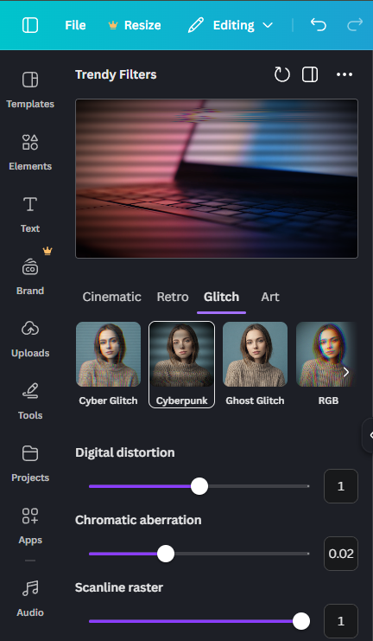Adjust the Scanline raster slider
This screenshot has height=641, width=373.
click(x=199, y=621)
